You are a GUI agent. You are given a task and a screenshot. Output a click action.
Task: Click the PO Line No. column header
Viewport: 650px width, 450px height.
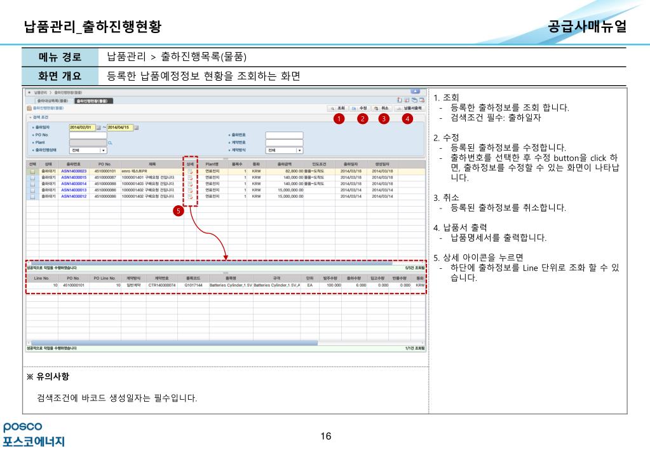(x=104, y=278)
